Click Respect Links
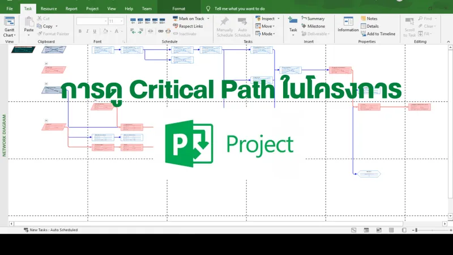Screen dimensions: 453x255 tap(188, 26)
